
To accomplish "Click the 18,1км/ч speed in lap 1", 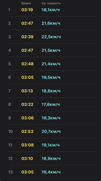I will (51, 10).
